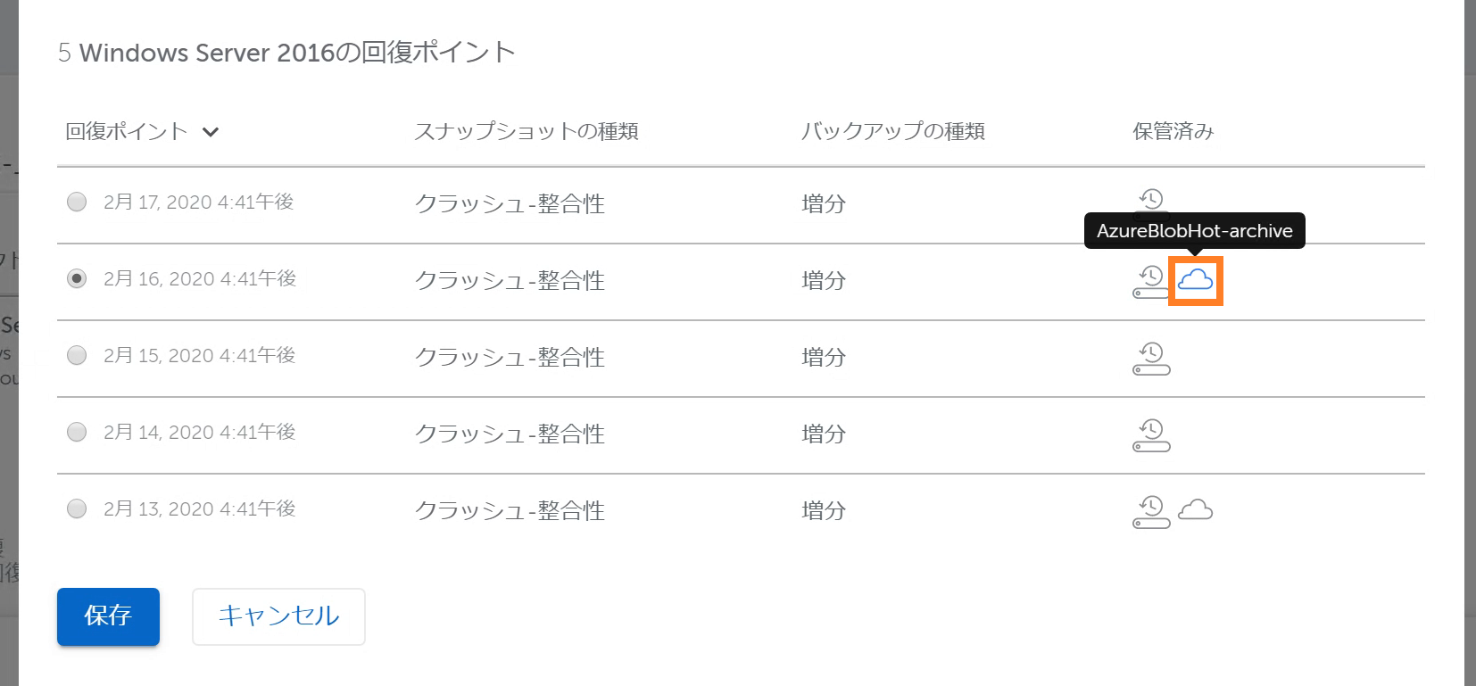Choose the selected 2月 16, 2020 radio button
The height and width of the screenshot is (686, 1476).
click(x=77, y=278)
